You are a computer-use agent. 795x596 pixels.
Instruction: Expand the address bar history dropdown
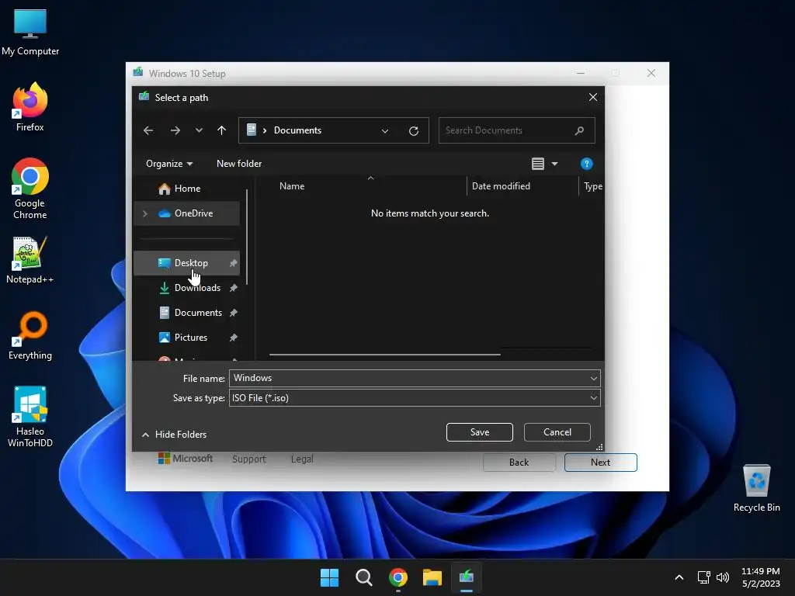click(385, 130)
